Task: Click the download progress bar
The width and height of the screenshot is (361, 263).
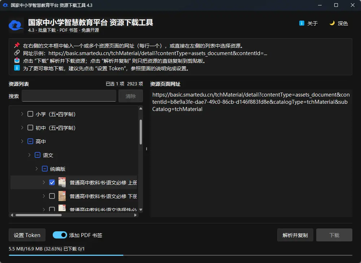Action: pos(180,255)
